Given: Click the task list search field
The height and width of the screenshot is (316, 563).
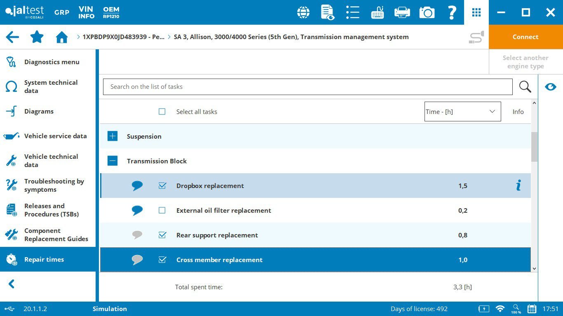Looking at the screenshot, I should [307, 87].
